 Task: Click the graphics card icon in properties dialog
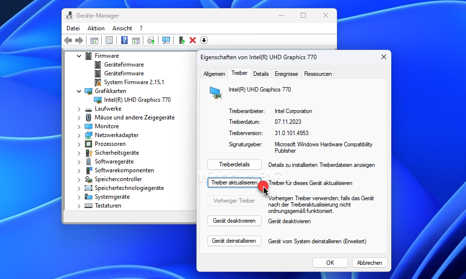click(x=216, y=93)
